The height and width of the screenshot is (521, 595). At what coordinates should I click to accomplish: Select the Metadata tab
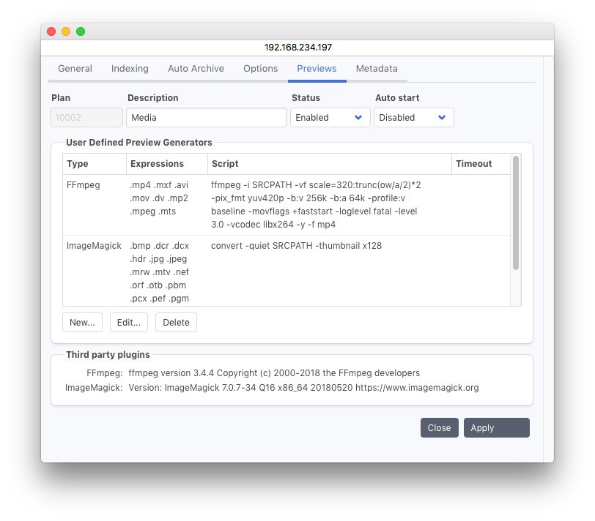(x=377, y=69)
